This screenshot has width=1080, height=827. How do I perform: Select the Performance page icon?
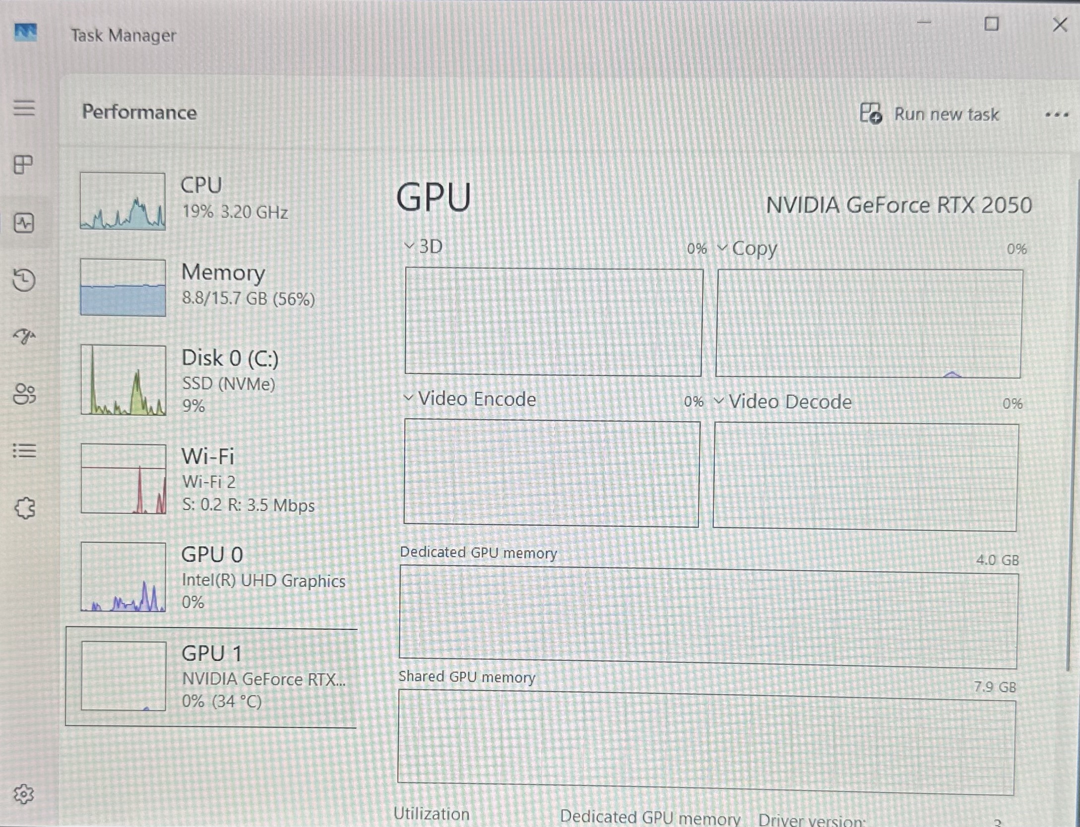23,223
